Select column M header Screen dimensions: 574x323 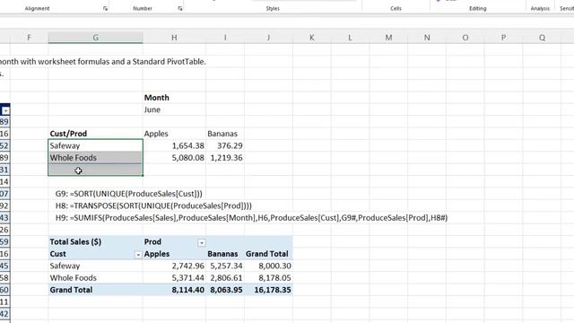(x=388, y=38)
